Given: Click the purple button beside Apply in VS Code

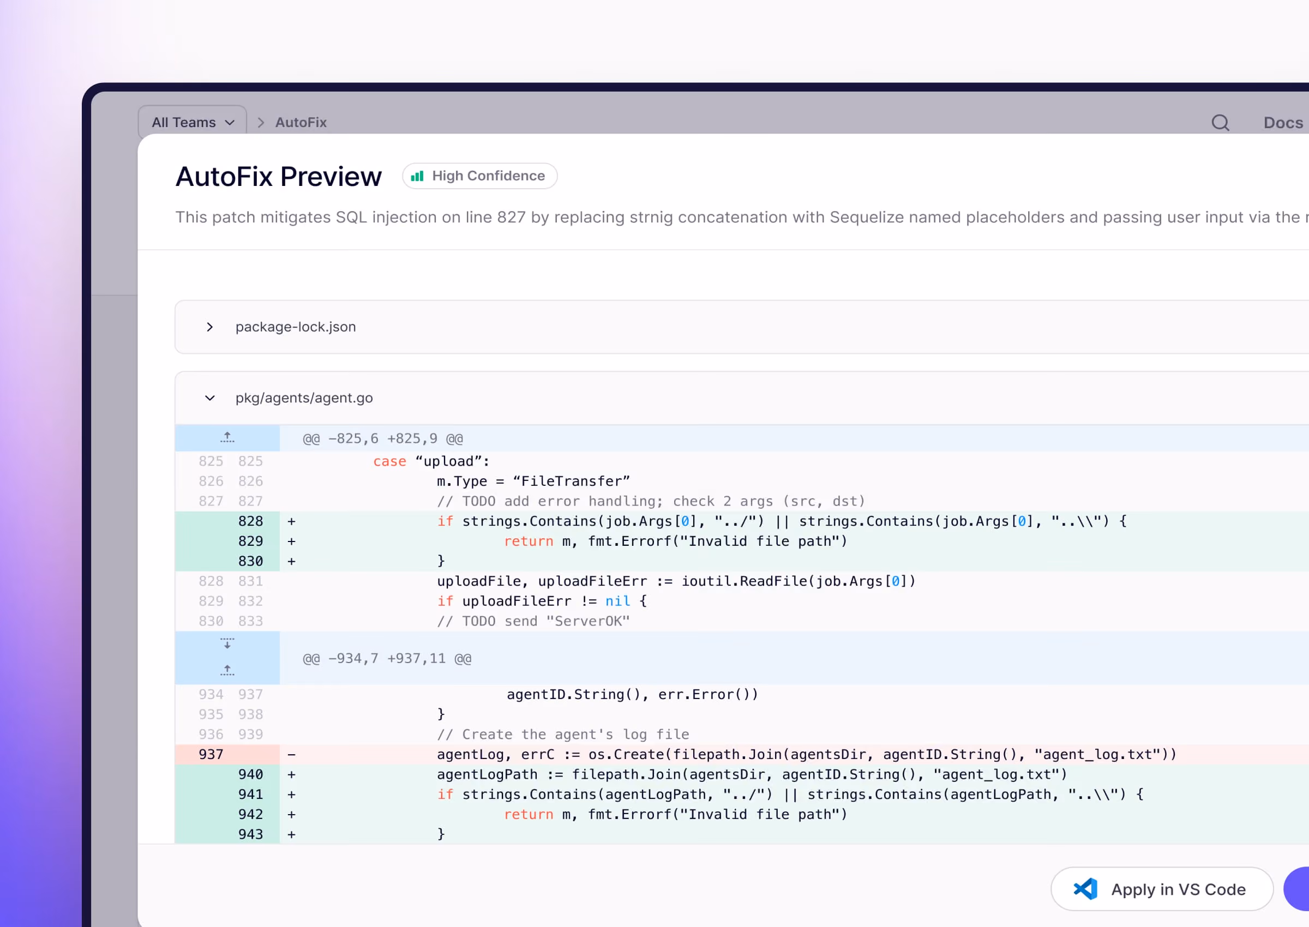Looking at the screenshot, I should click(x=1296, y=889).
